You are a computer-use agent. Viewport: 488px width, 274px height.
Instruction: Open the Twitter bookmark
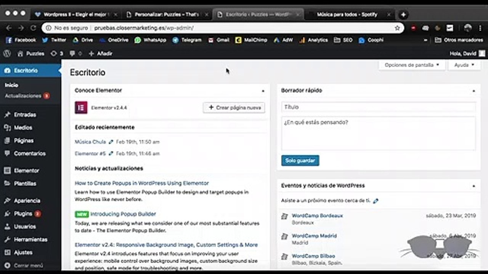click(x=54, y=40)
